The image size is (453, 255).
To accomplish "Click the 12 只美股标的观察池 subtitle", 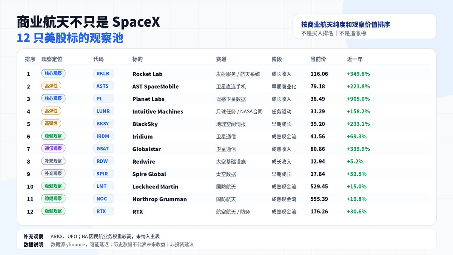I will coord(70,38).
